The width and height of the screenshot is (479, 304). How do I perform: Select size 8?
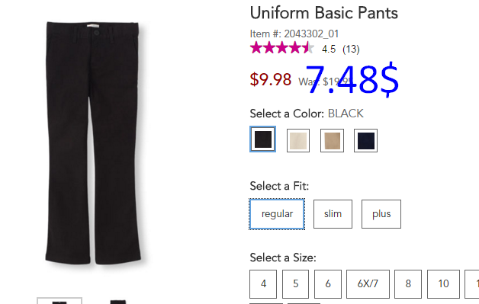click(408, 284)
